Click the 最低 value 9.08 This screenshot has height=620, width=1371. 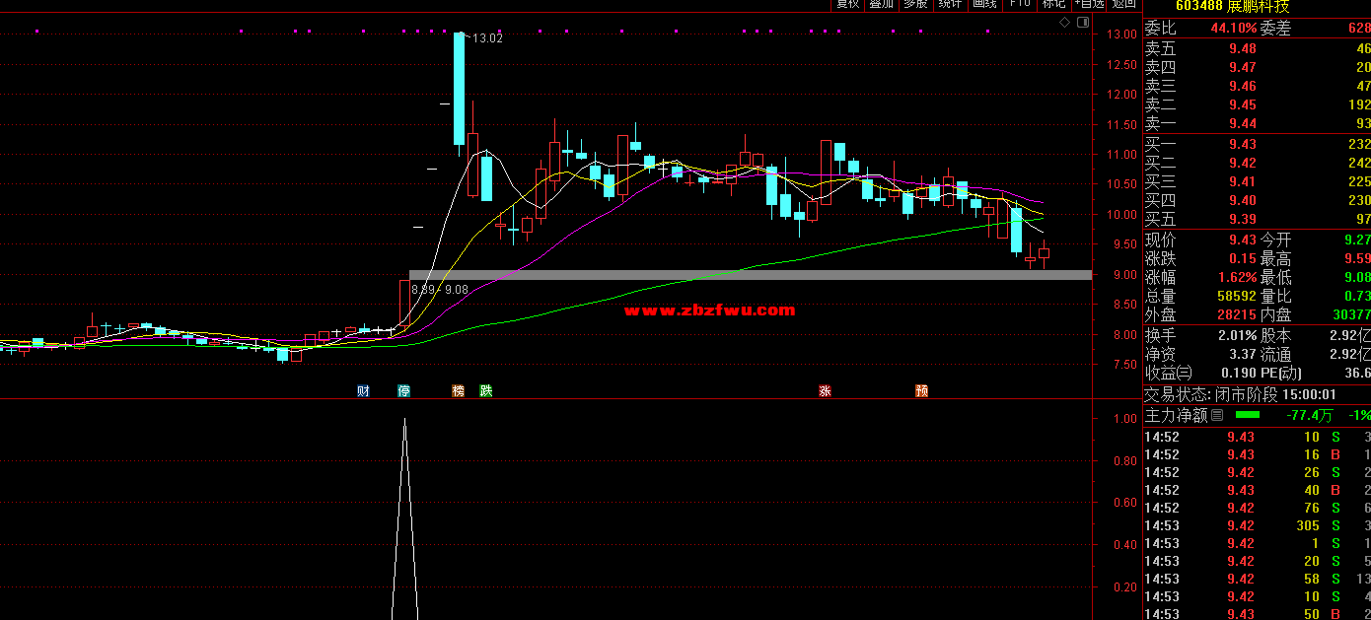1357,278
